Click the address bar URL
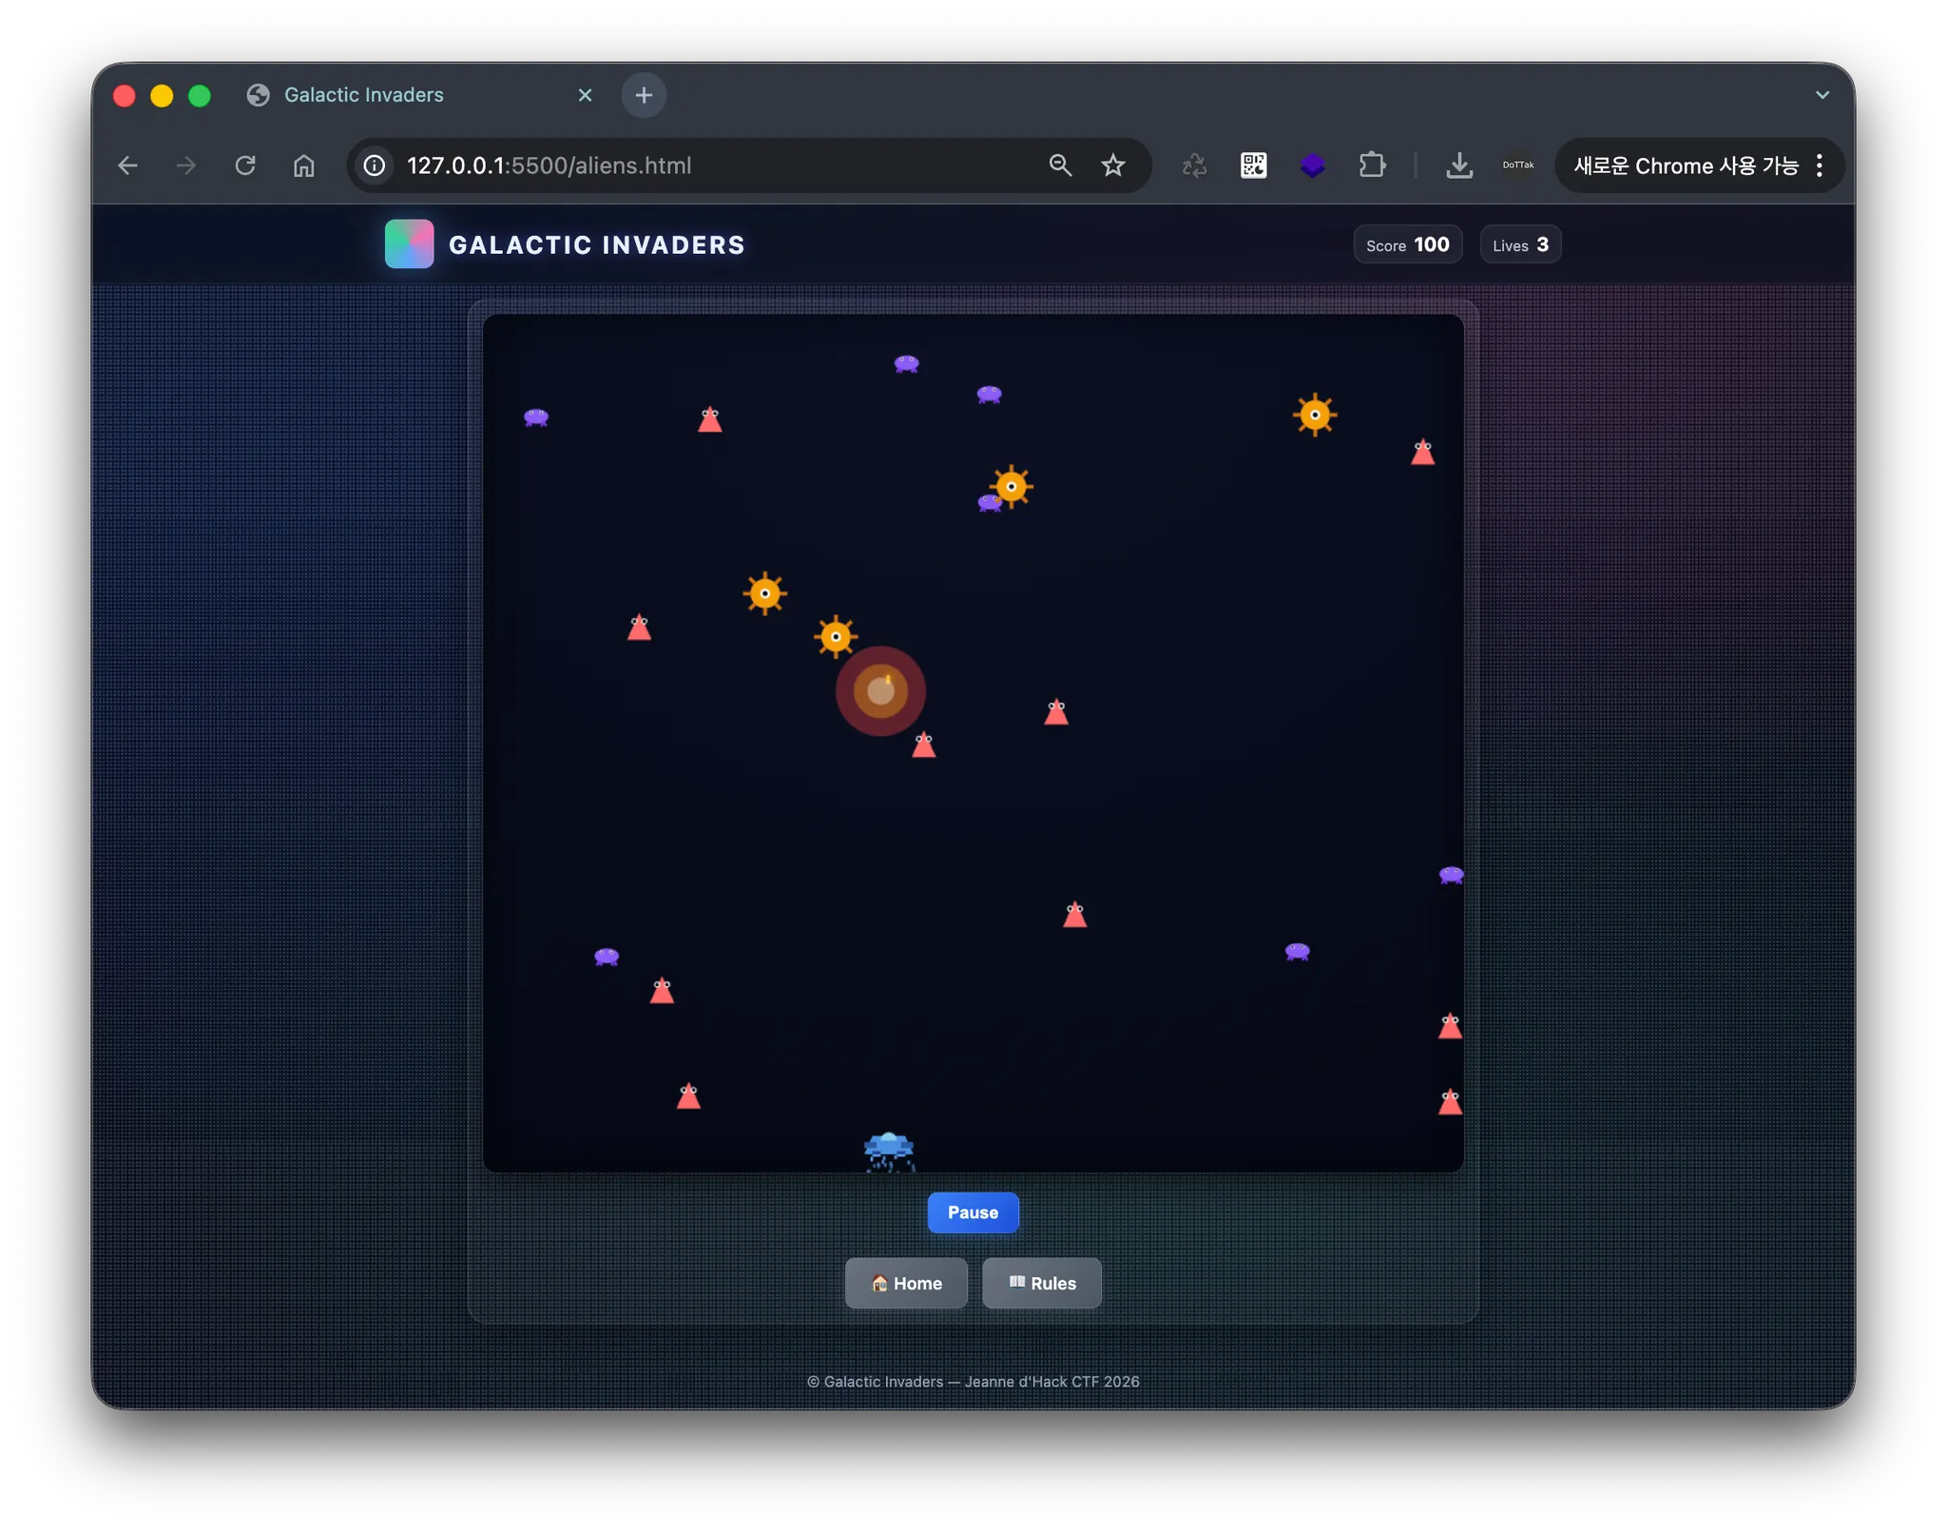The image size is (1947, 1531). (x=549, y=165)
